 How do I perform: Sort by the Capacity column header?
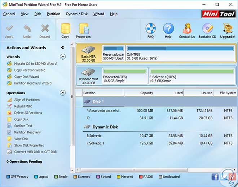(139, 93)
